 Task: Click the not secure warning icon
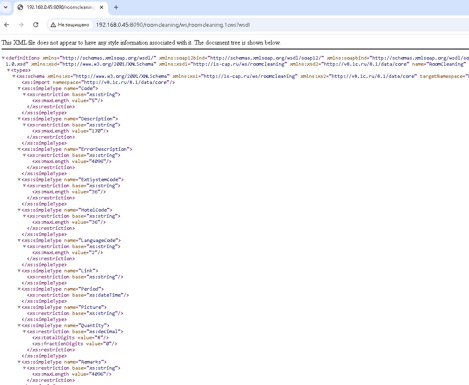(x=53, y=25)
